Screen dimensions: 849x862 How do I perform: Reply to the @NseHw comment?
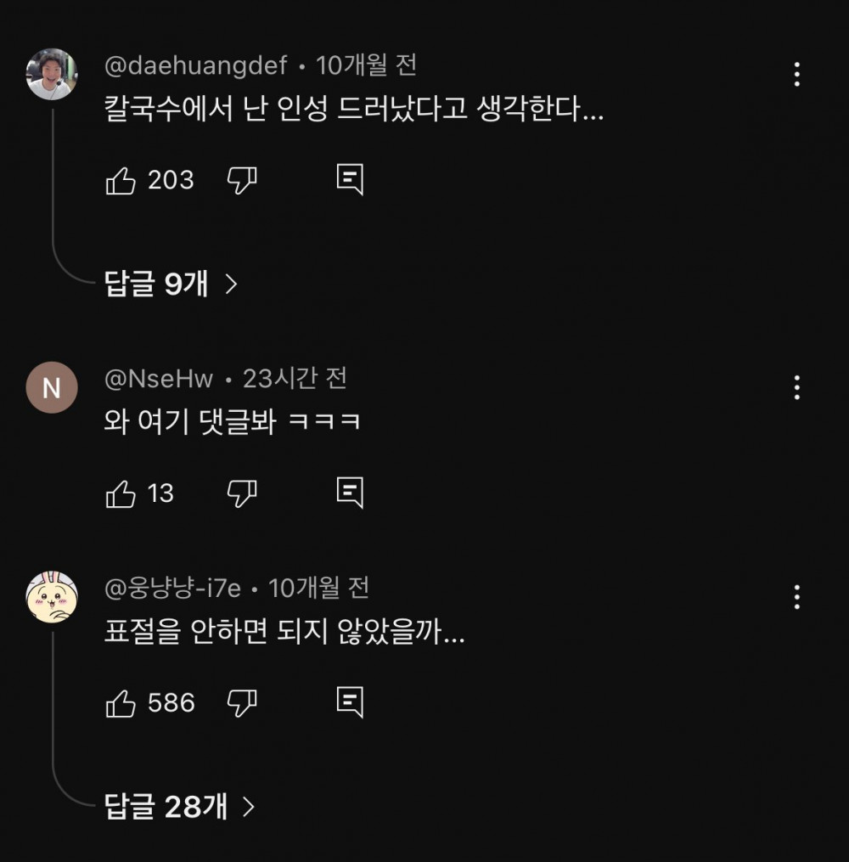(350, 493)
